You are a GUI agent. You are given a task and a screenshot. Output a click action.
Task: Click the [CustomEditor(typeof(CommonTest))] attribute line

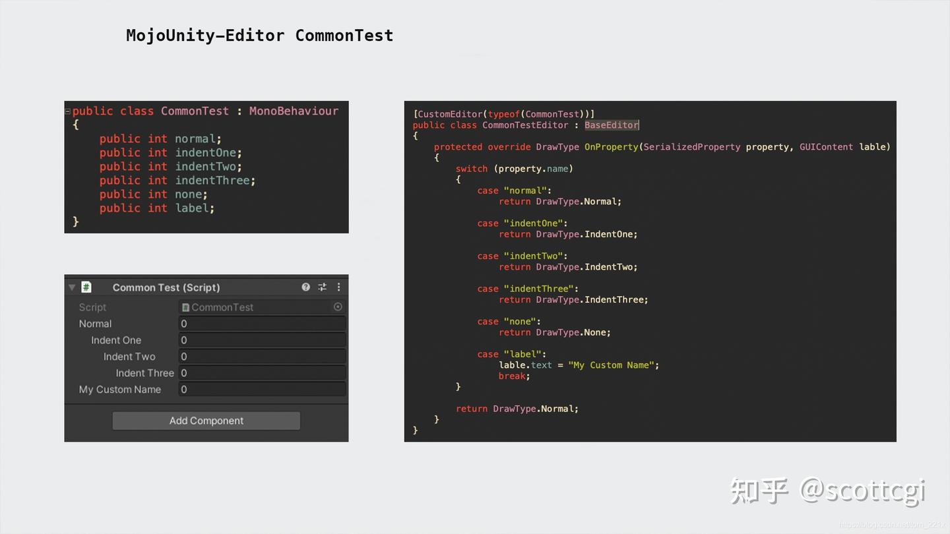(504, 114)
